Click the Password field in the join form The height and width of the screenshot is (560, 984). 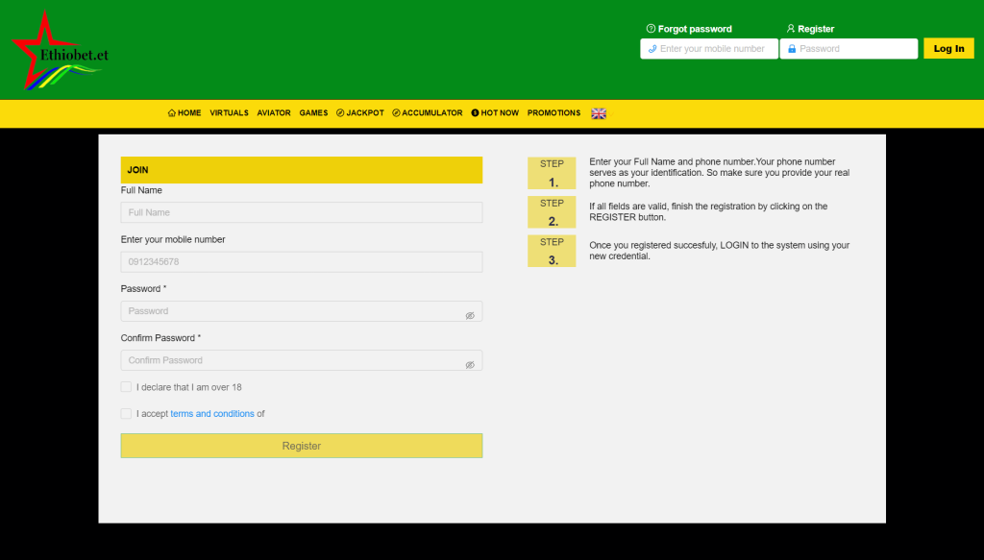[302, 311]
